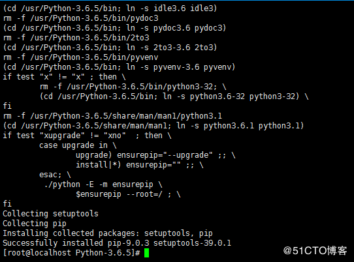Click the root@localhost shell prompt
The height and width of the screenshot is (262, 354).
point(71,253)
